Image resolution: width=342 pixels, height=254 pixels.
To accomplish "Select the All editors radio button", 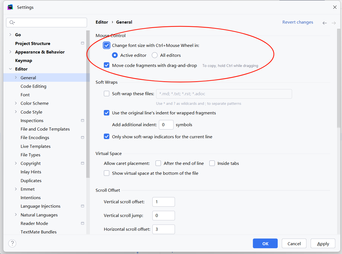I will 155,55.
